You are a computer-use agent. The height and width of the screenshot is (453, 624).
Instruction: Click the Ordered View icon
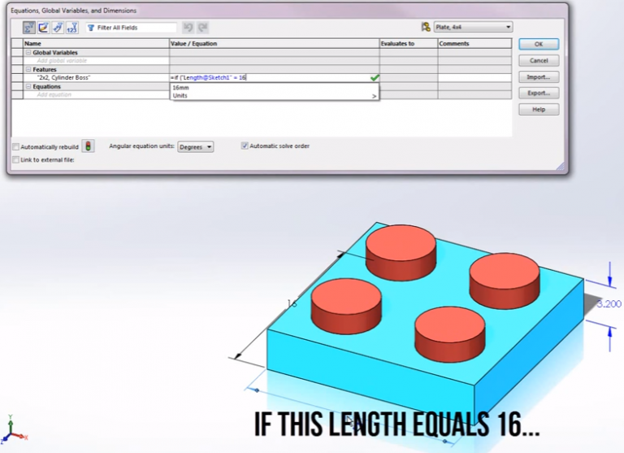pos(71,28)
